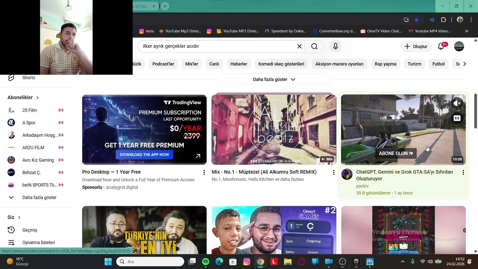The height and width of the screenshot is (269, 478).
Task: Open OmeTV Video Chat bookmark
Action: point(381,31)
